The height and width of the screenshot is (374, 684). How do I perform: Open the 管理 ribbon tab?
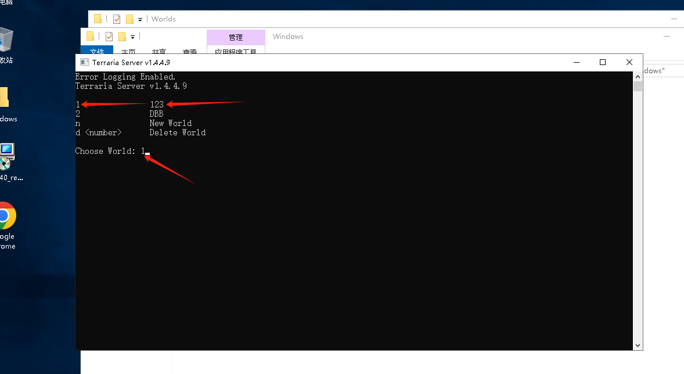(x=236, y=37)
